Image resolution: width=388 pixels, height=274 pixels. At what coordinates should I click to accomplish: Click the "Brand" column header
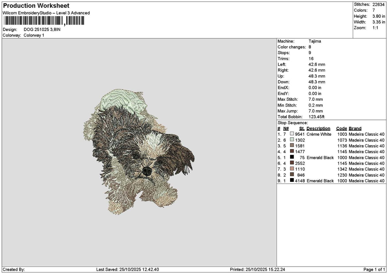coord(355,129)
